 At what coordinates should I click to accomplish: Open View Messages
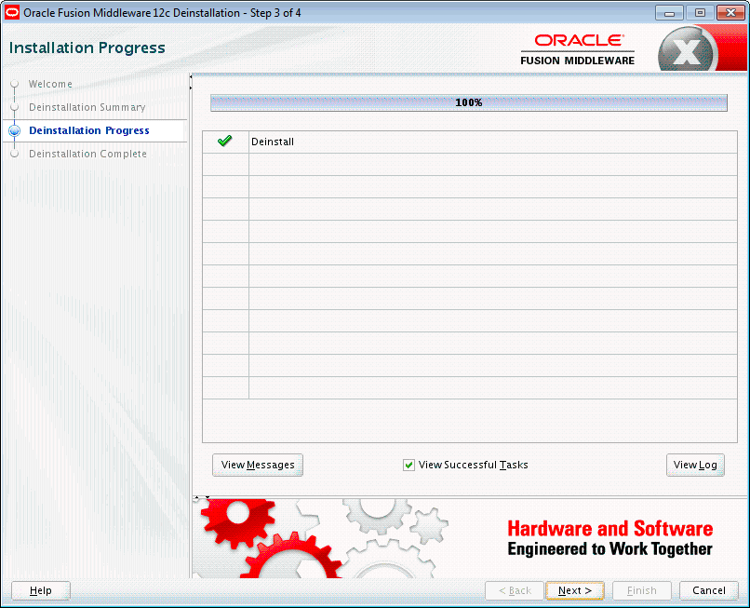click(258, 465)
